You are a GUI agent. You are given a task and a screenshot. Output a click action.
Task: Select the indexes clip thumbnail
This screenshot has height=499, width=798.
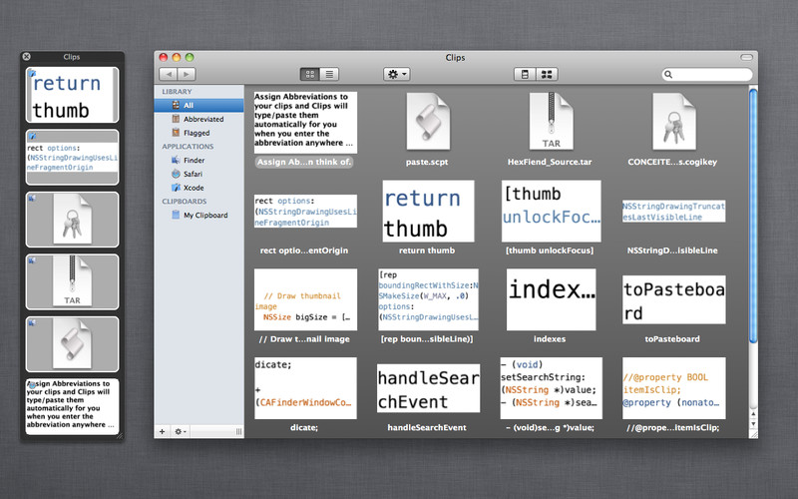(552, 299)
